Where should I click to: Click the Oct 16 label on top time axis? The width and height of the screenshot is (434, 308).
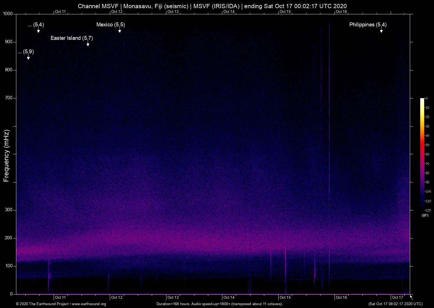point(341,12)
